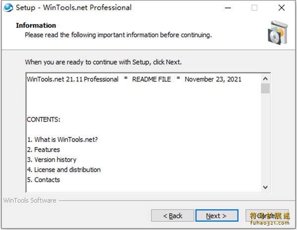
Task: Click the readme scrollbar thumb
Action: [x=265, y=88]
